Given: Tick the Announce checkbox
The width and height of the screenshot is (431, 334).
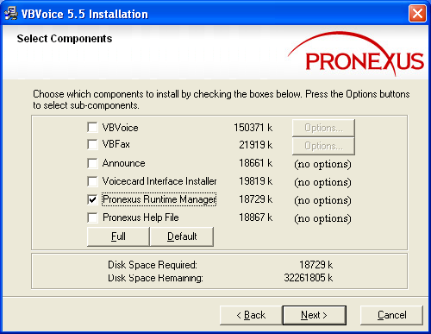Looking at the screenshot, I should pyautogui.click(x=92, y=163).
